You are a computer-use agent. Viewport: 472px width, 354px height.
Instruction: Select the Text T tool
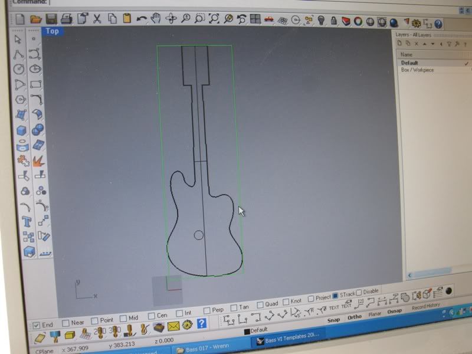point(27,222)
